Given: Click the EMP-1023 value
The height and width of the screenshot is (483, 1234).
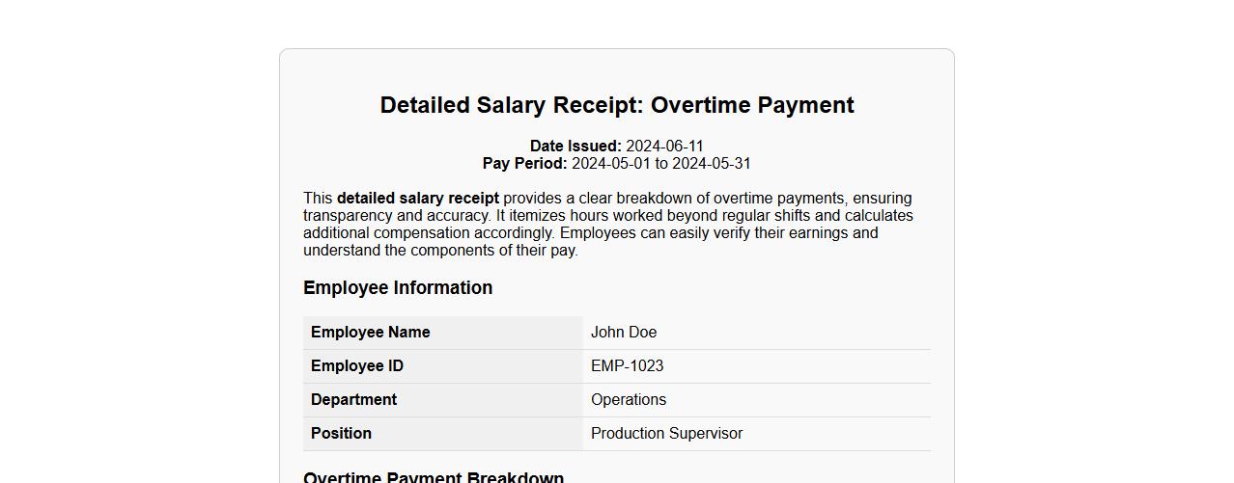Looking at the screenshot, I should [x=628, y=366].
